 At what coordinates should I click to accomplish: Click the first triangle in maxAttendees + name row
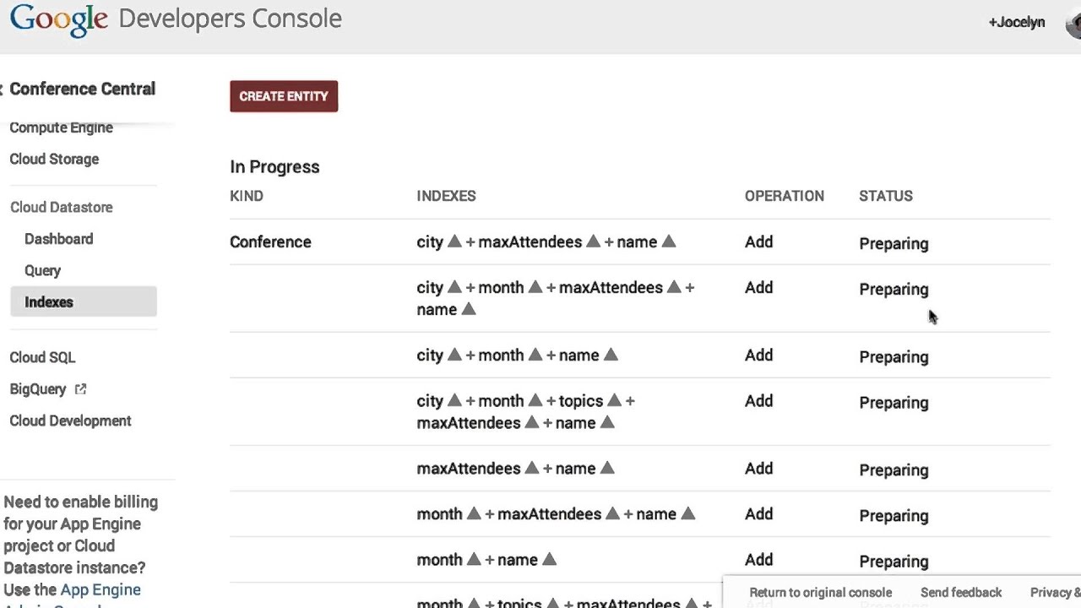coord(532,469)
